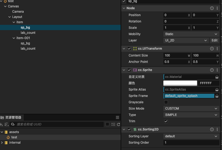
Task: Open help for cc.UITransform component
Action: point(212,49)
